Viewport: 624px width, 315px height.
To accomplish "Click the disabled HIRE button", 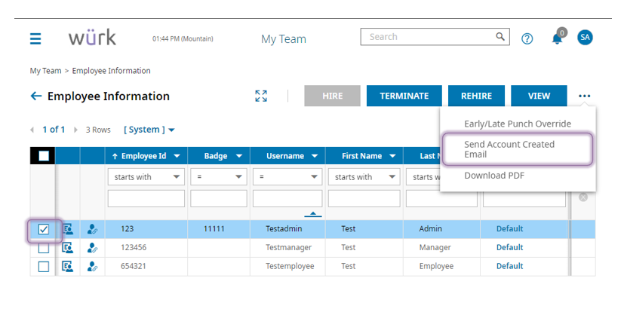I will 332,96.
